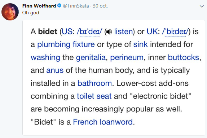Click the 'Oh god' tweet text
The width and height of the screenshot is (207, 138).
(x=31, y=13)
